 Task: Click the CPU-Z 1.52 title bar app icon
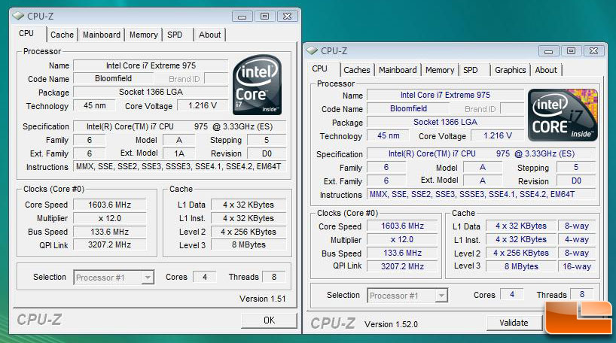pyautogui.click(x=312, y=50)
